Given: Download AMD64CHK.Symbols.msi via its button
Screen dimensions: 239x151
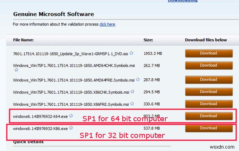Looking at the screenshot, I should click(209, 66).
